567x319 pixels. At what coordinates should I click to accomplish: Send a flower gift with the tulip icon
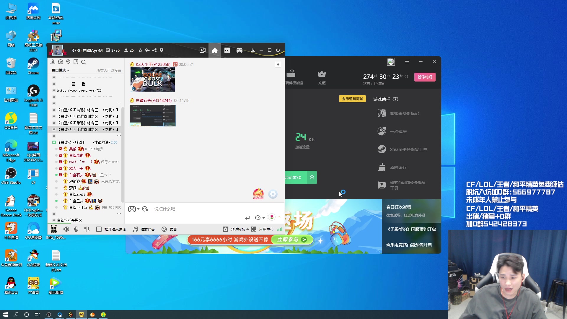(x=272, y=217)
